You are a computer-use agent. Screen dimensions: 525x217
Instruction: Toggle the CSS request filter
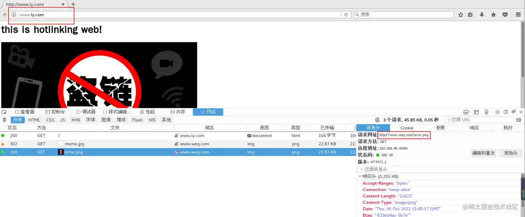(50, 120)
